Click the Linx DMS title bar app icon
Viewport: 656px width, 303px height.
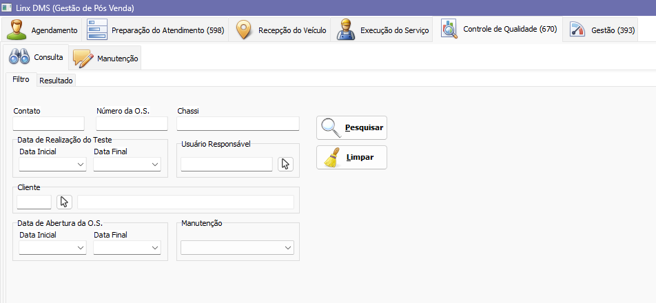click(7, 8)
